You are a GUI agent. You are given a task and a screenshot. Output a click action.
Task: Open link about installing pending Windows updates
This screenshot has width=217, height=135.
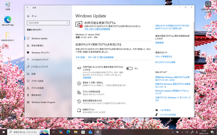[173, 85]
